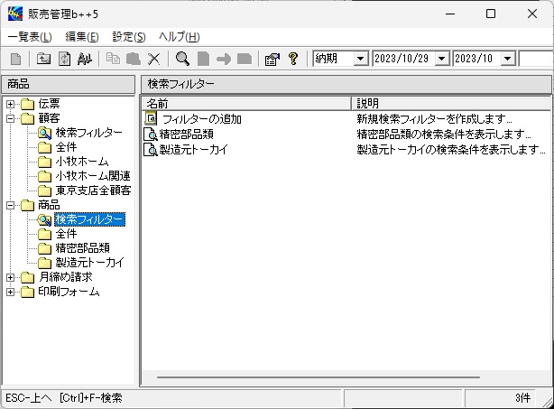Click the フィルターの追加 row icon

pos(151,118)
